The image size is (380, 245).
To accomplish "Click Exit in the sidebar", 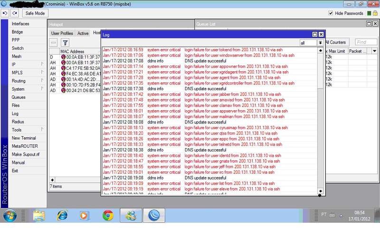I will 15,171.
